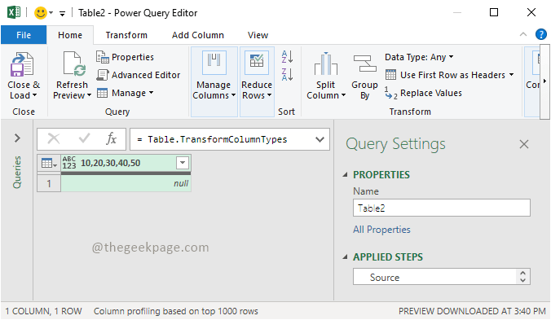
Task: Click the Close & Load icon
Action: pyautogui.click(x=22, y=64)
